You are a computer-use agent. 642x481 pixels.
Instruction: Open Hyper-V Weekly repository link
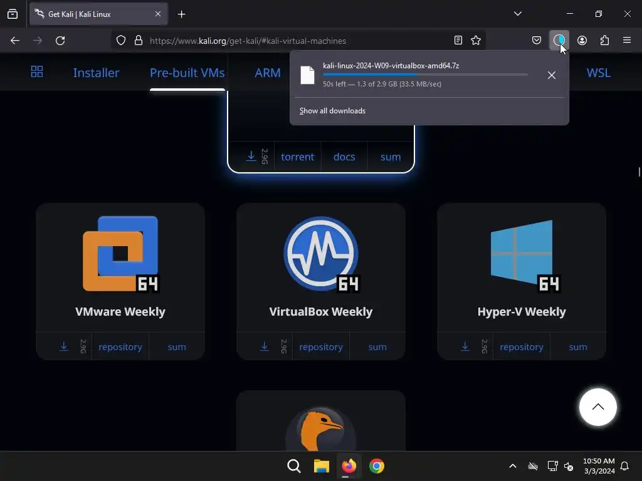point(522,347)
